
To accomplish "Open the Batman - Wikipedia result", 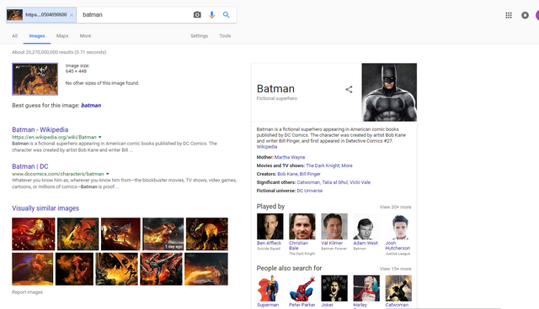I will point(40,129).
